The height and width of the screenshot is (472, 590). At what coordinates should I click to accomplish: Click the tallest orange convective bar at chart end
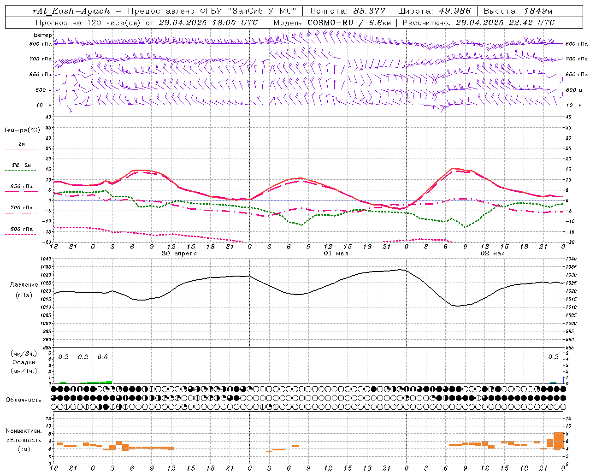point(558,441)
